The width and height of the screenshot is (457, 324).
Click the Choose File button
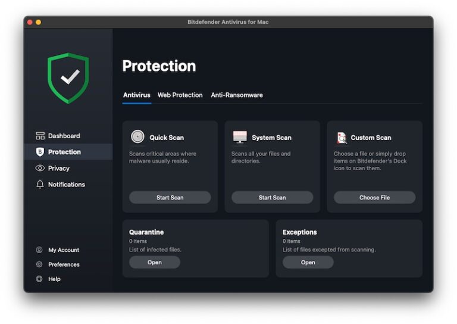coord(374,198)
